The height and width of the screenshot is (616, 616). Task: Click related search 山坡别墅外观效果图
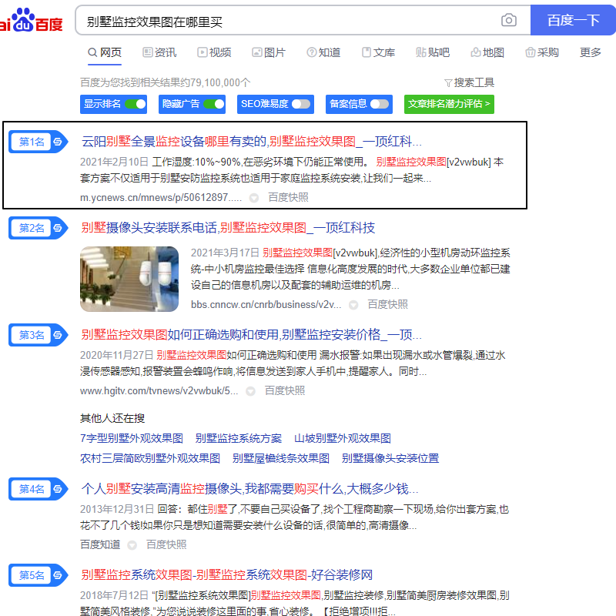(x=343, y=438)
